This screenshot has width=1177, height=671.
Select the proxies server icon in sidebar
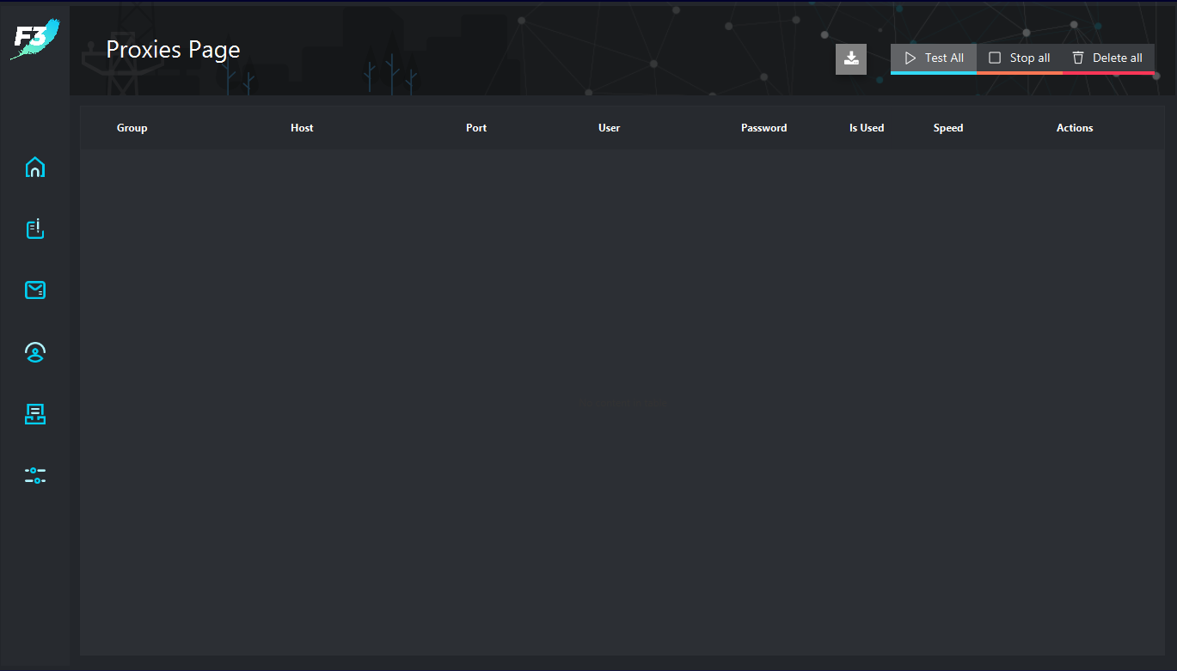(35, 414)
